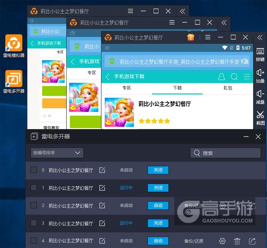Collapse sidebar of back emulator window

point(182,11)
